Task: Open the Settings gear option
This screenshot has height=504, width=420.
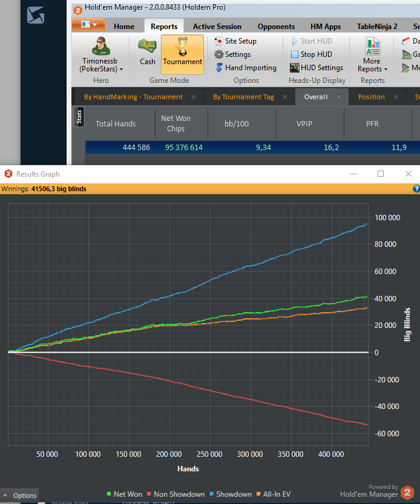Action: pos(232,54)
